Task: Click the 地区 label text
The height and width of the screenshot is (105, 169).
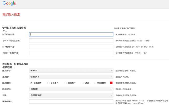Action: click(x=5, y=95)
